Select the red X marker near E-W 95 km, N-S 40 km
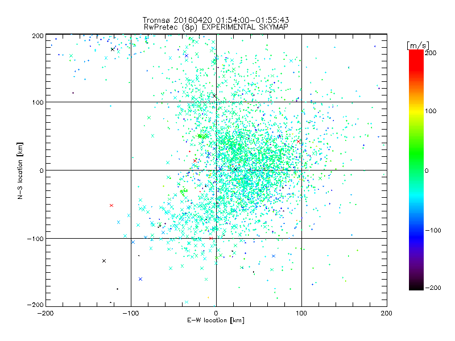This screenshot has width=455, height=341. click(299, 141)
